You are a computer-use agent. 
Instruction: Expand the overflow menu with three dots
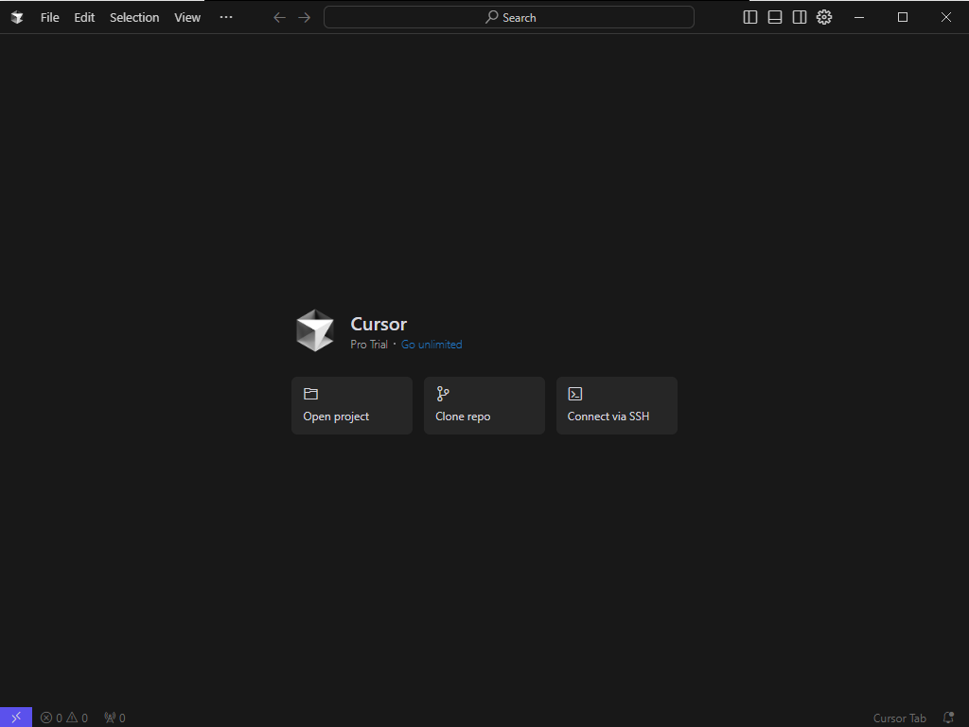(x=226, y=17)
